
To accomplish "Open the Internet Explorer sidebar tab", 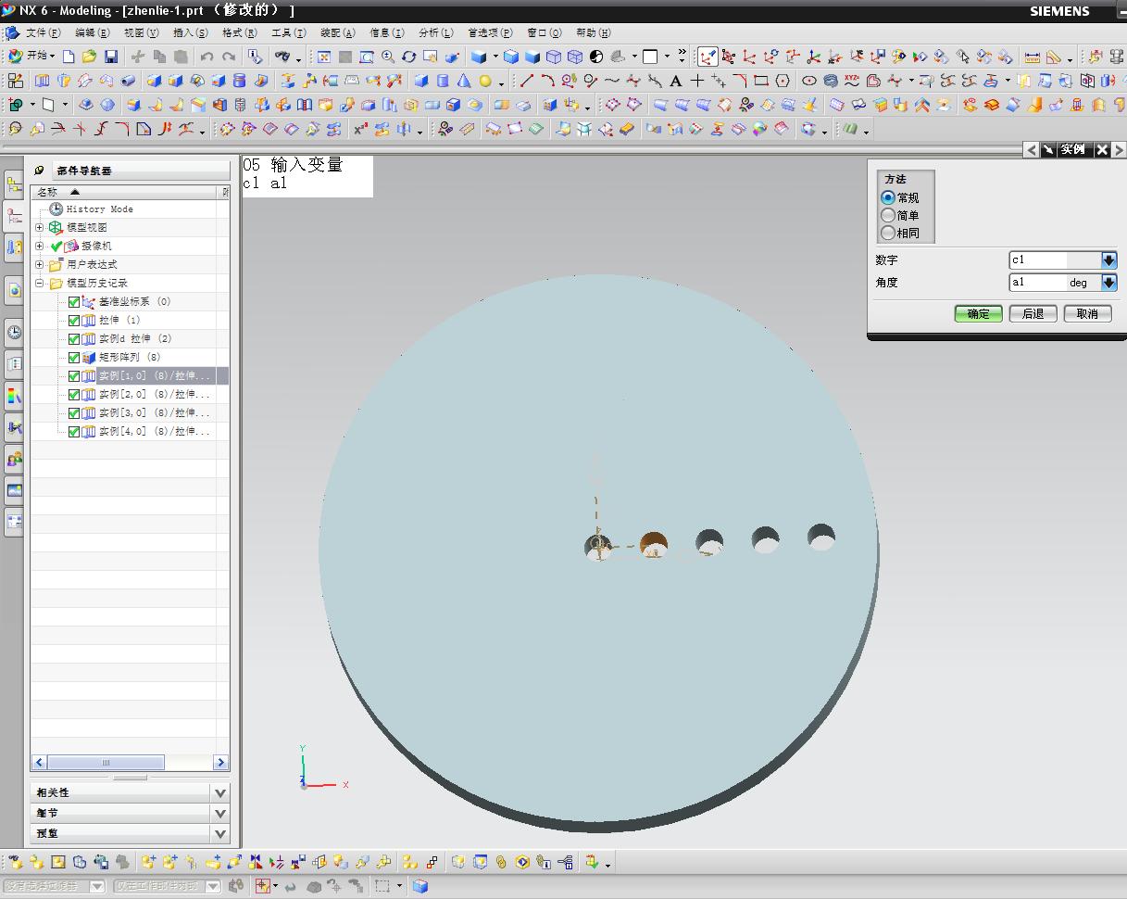I will pyautogui.click(x=14, y=289).
